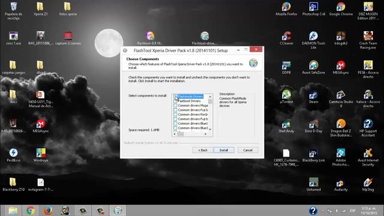Open Chrome from the taskbar
The width and height of the screenshot is (384, 216).
pyautogui.click(x=31, y=211)
